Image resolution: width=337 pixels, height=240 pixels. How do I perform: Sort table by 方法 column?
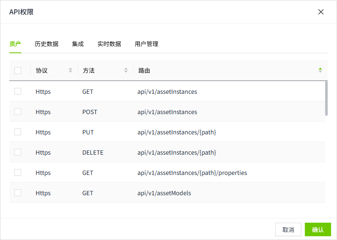pyautogui.click(x=126, y=71)
